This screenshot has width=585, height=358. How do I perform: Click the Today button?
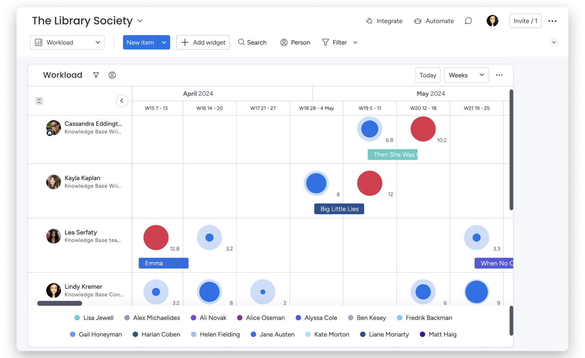point(427,75)
